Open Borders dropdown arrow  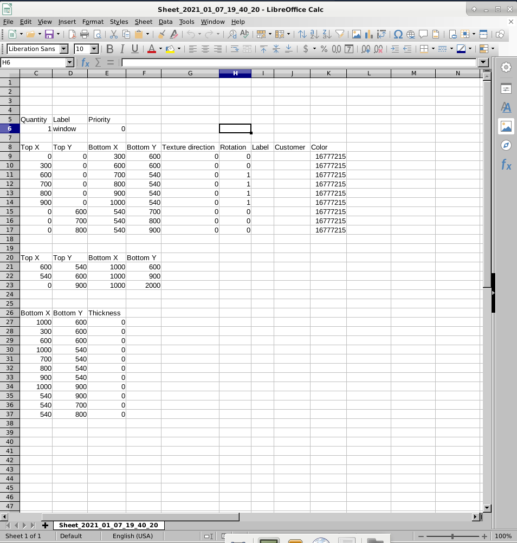pyautogui.click(x=433, y=49)
